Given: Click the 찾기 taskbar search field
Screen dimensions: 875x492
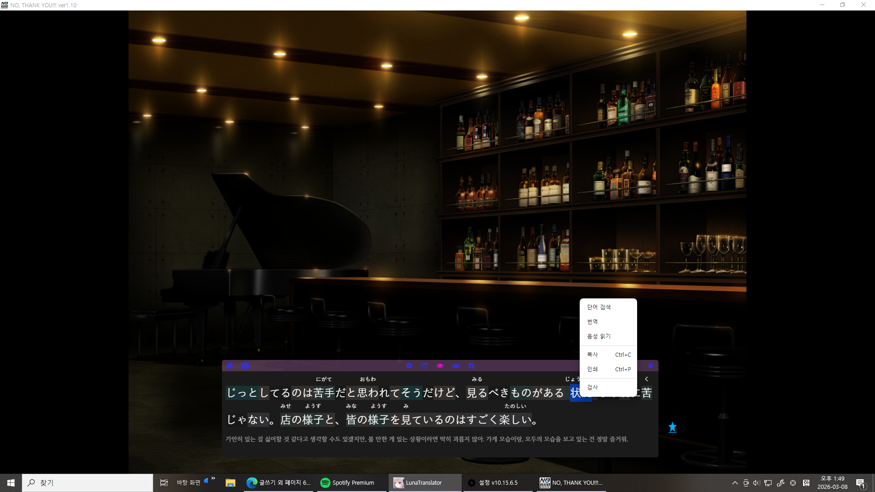Looking at the screenshot, I should [87, 483].
